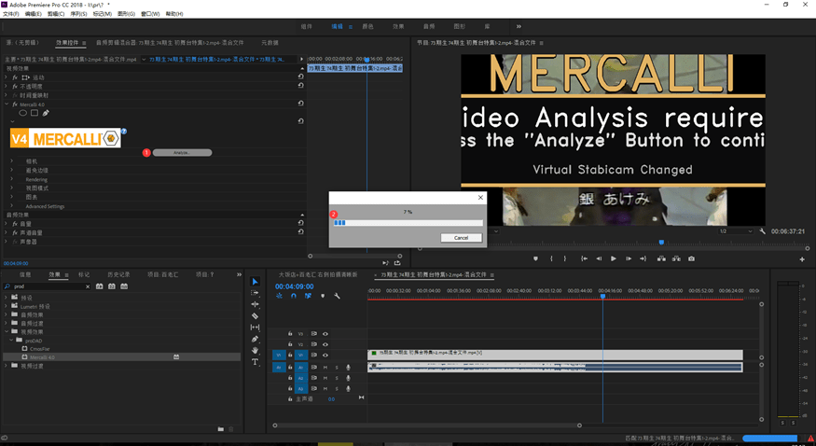
Task: Switch to the 历史记录 tab
Action: (118, 274)
